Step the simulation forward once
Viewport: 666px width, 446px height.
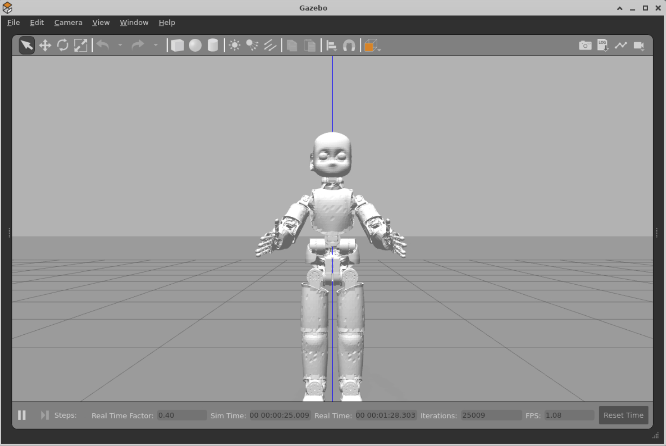pos(45,415)
